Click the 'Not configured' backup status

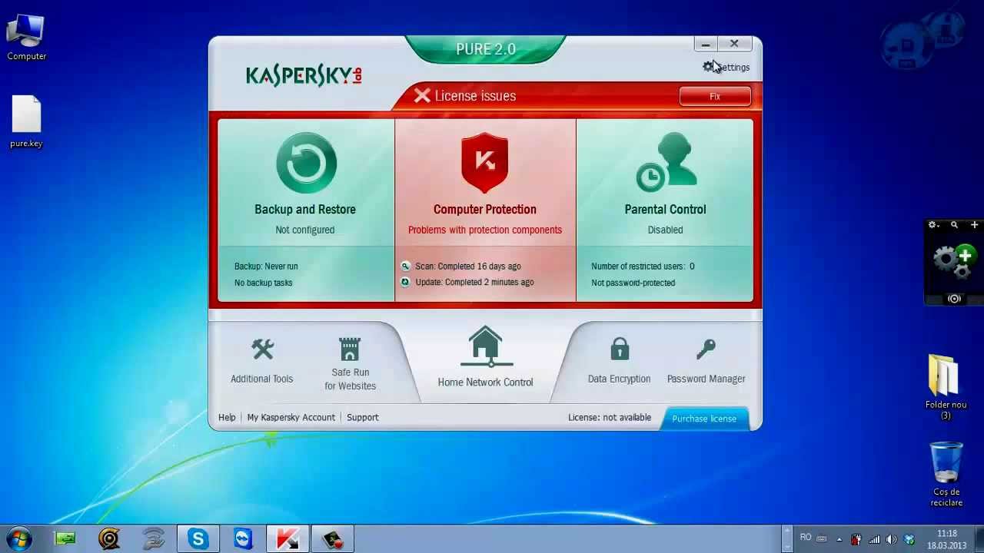[x=305, y=230]
